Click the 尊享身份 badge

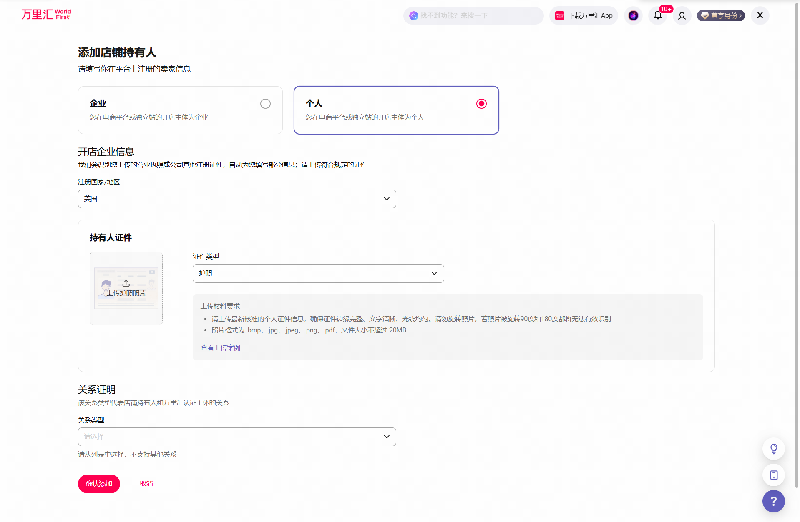click(x=721, y=16)
